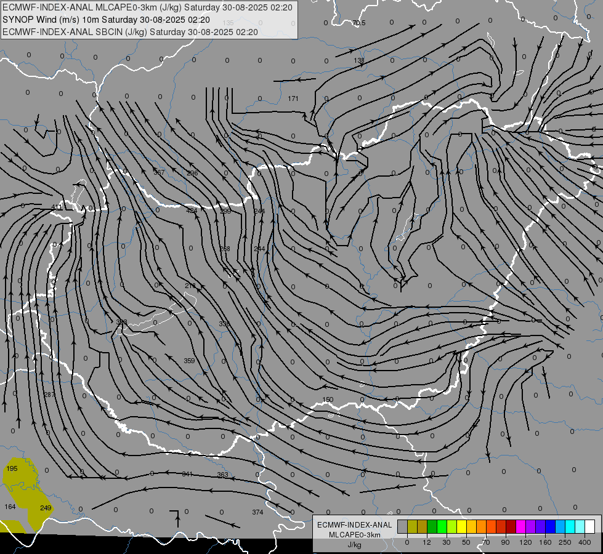The height and width of the screenshot is (554, 603).
Task: Click the map value 411
Action: point(57,207)
